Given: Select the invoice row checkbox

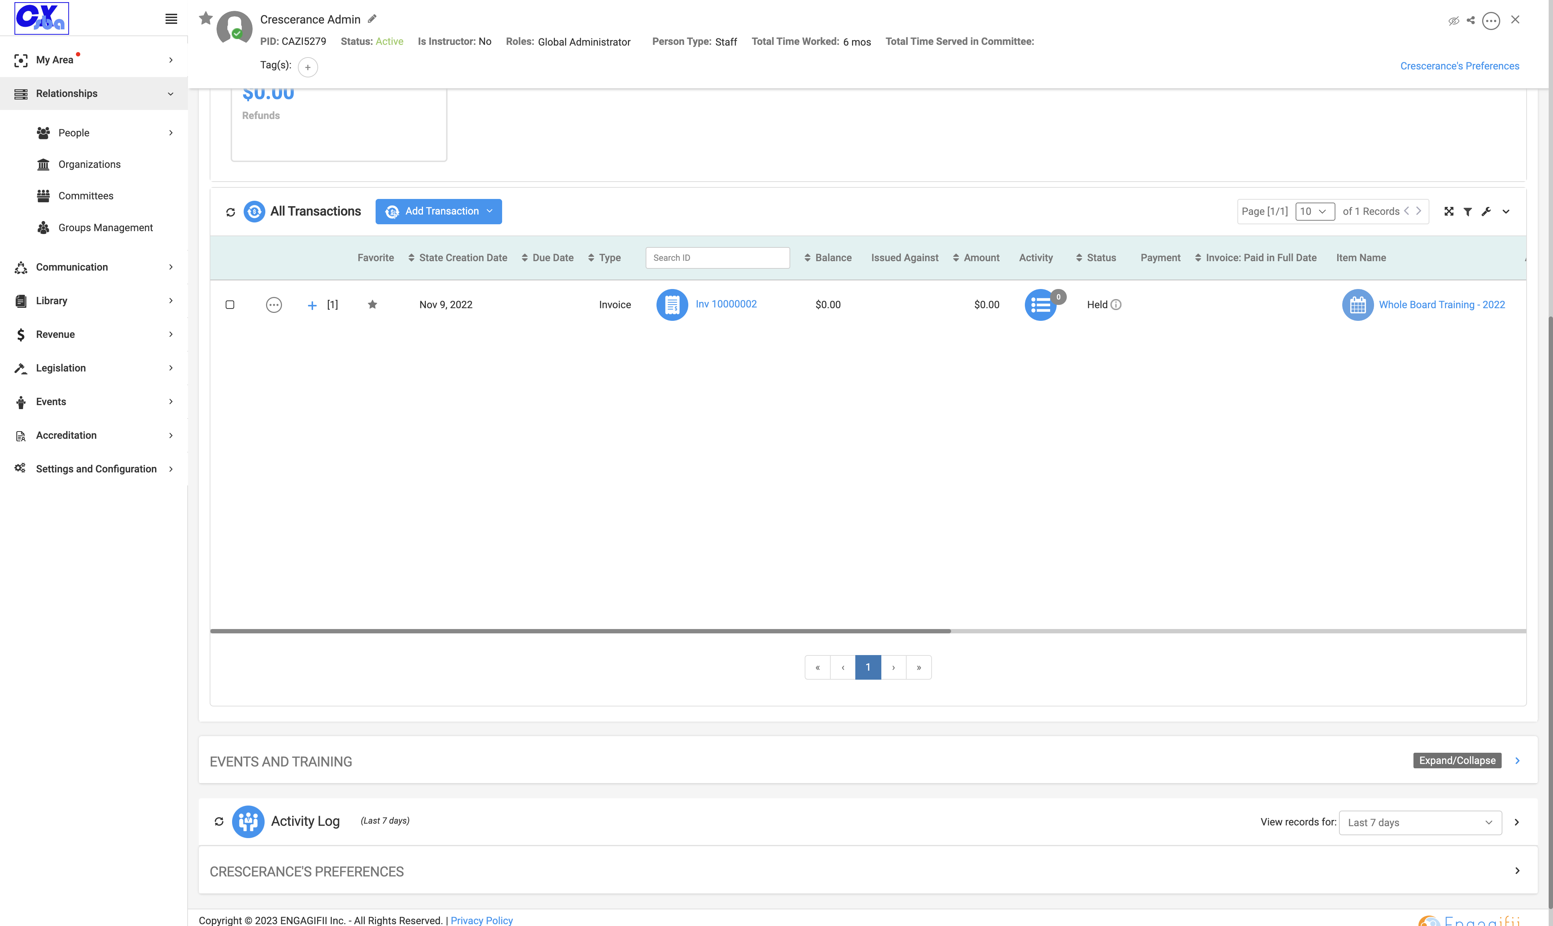Looking at the screenshot, I should point(230,305).
